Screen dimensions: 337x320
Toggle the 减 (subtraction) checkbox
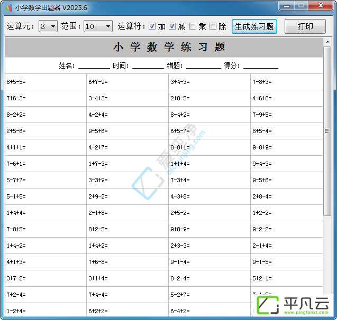pyautogui.click(x=172, y=26)
